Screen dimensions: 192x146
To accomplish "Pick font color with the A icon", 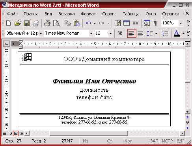I will click(177, 33).
